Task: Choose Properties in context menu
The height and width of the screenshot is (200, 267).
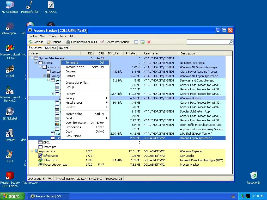Action: [85, 127]
